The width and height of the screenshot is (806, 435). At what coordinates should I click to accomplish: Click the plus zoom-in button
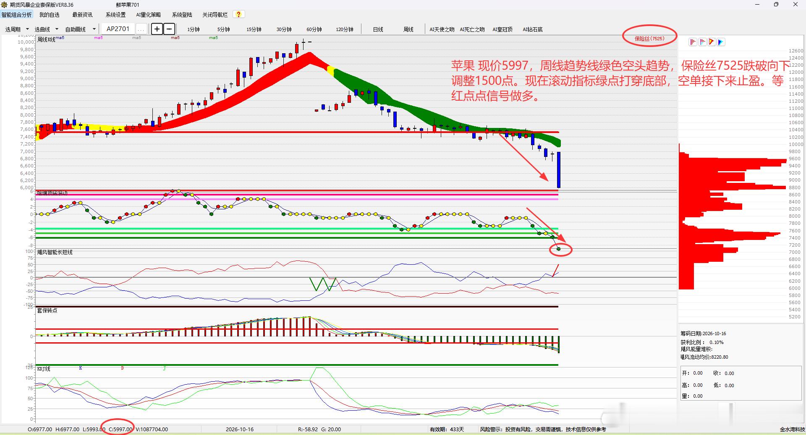157,29
